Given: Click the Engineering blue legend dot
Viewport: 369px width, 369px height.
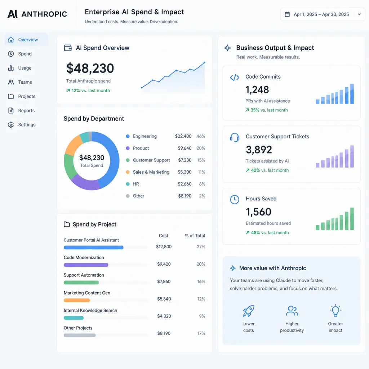Looking at the screenshot, I should point(128,136).
